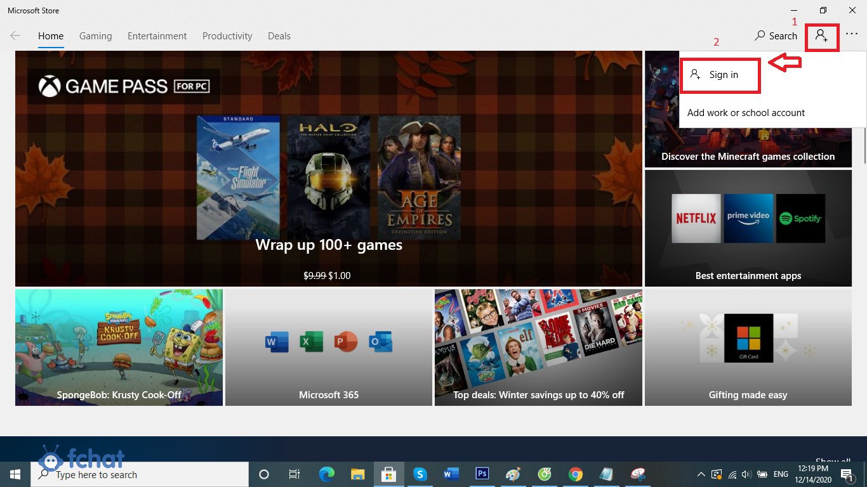This screenshot has height=487, width=867.
Task: Open Google Chrome from taskbar
Action: pyautogui.click(x=575, y=474)
